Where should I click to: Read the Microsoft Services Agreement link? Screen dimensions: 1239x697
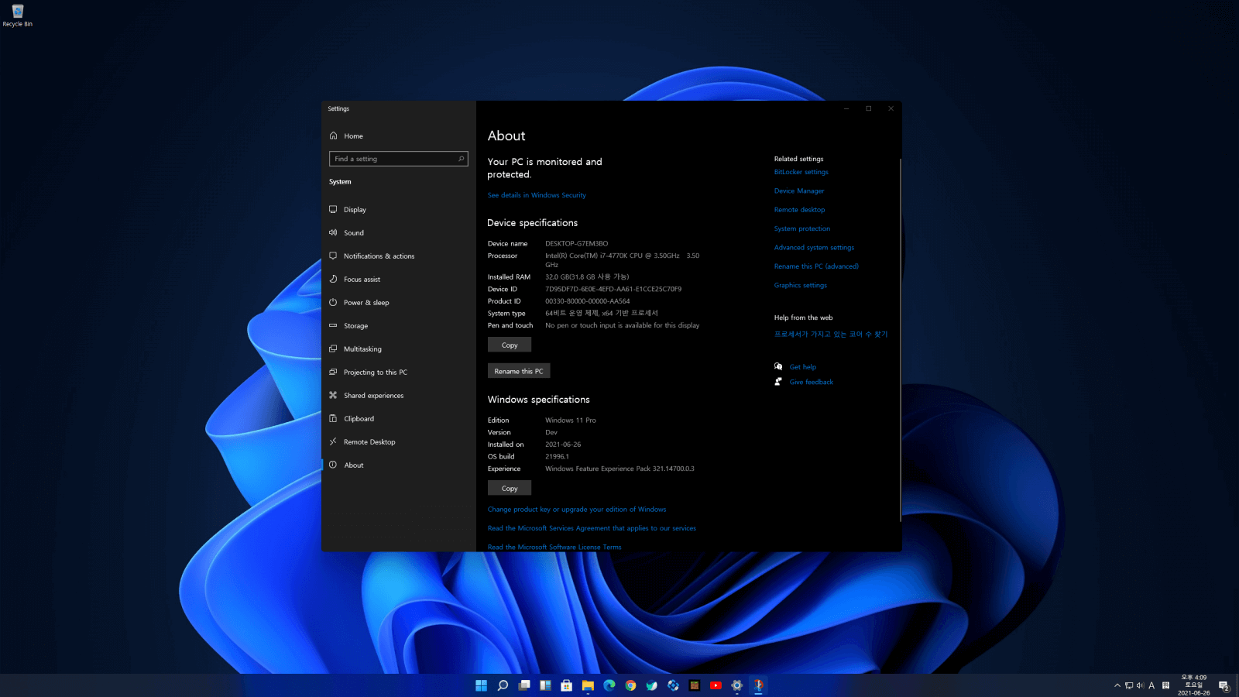tap(592, 528)
